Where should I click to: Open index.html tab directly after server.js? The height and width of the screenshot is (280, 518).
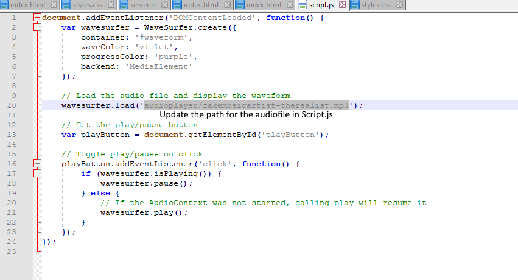201,5
